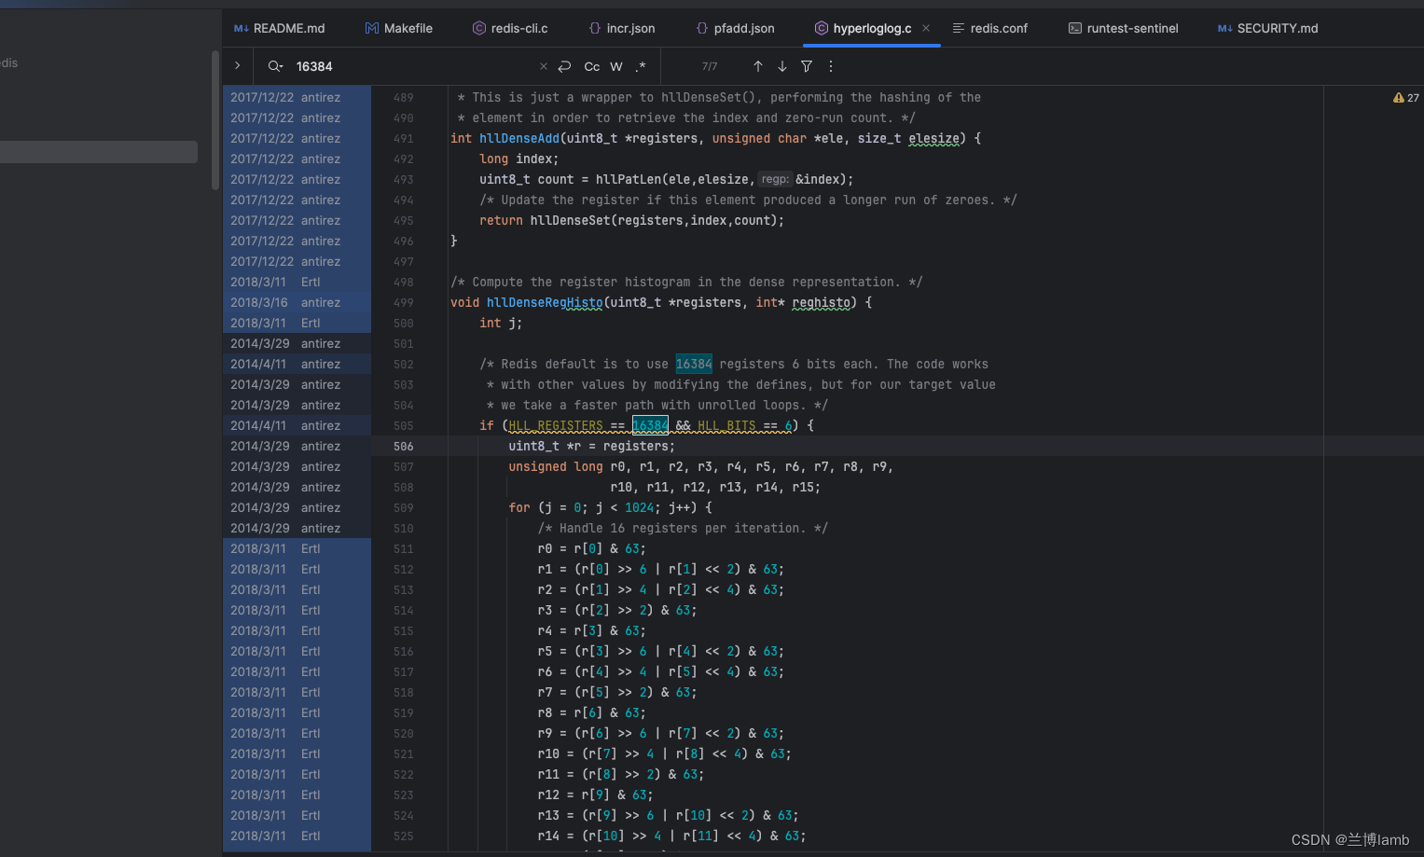Insert a new line in search
The width and height of the screenshot is (1424, 857).
tap(564, 66)
